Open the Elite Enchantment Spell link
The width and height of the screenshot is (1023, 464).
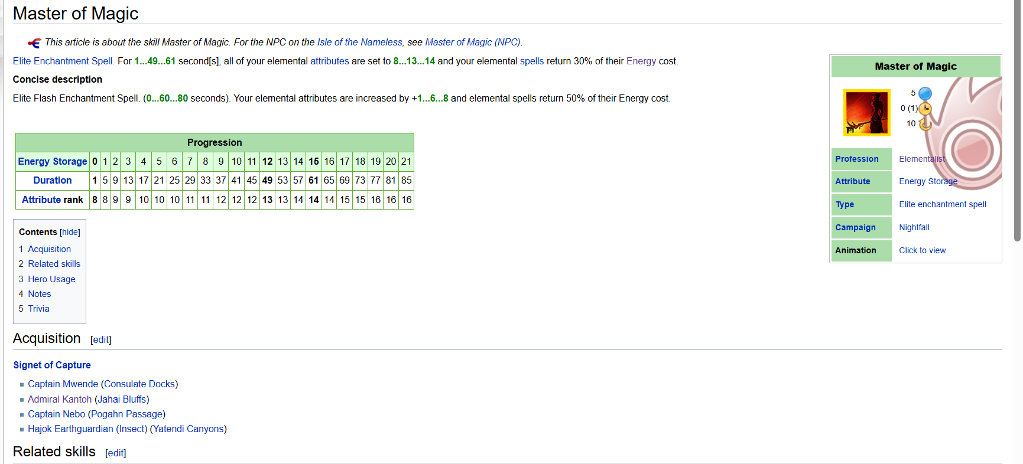pyautogui.click(x=63, y=61)
